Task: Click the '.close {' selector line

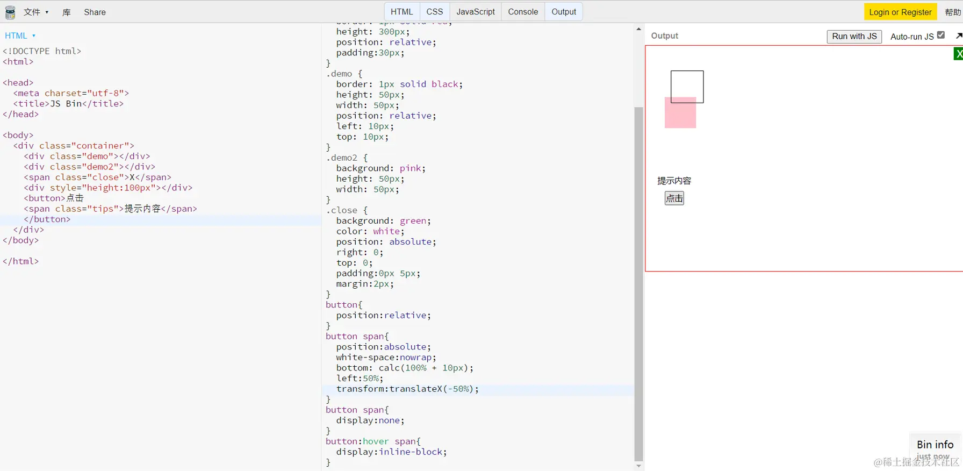Action: [x=347, y=210]
